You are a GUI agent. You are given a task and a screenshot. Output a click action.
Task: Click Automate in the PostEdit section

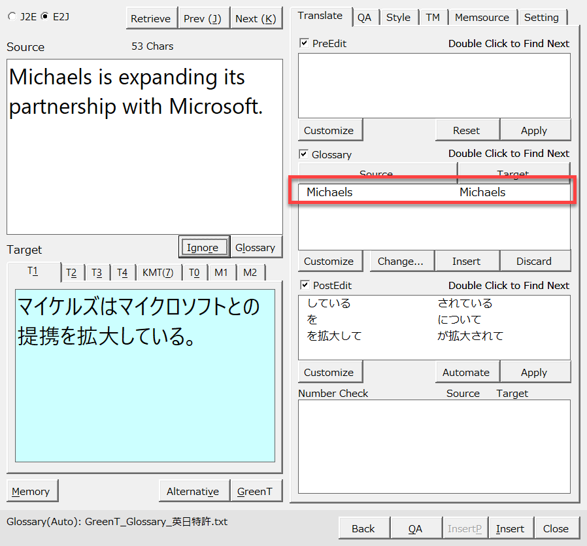pyautogui.click(x=466, y=372)
